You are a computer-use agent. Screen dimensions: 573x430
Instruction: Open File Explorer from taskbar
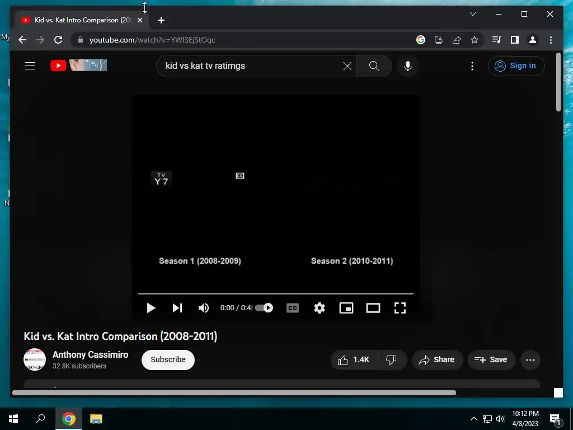point(96,419)
